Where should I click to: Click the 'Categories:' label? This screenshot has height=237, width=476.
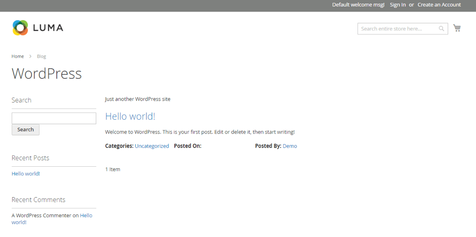click(x=120, y=146)
